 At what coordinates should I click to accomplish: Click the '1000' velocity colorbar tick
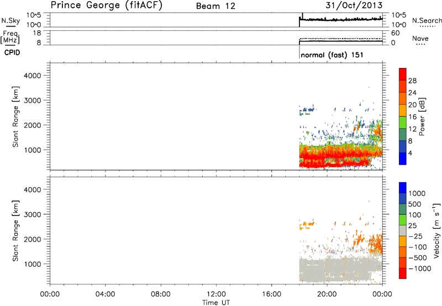pos(417,193)
